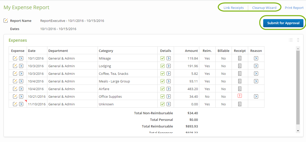Edit the Meals - Large Group expense

(x=15, y=81)
